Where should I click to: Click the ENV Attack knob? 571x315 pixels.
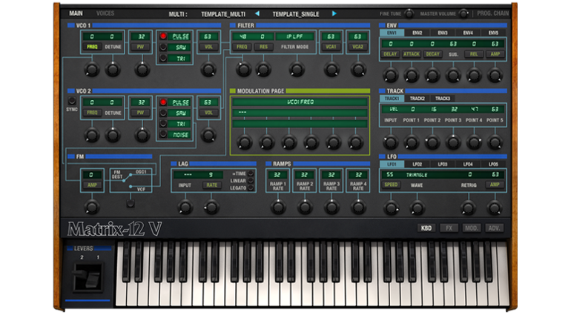pos(411,76)
